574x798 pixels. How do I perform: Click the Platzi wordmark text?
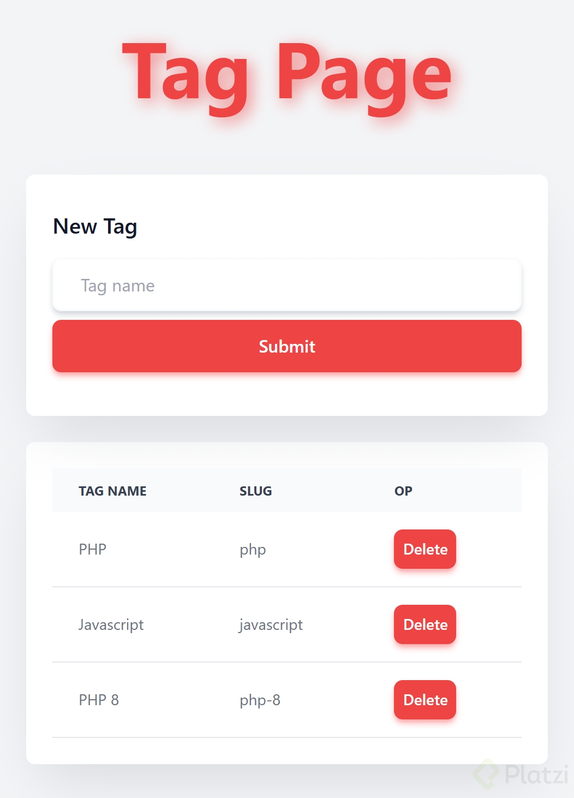(x=536, y=774)
